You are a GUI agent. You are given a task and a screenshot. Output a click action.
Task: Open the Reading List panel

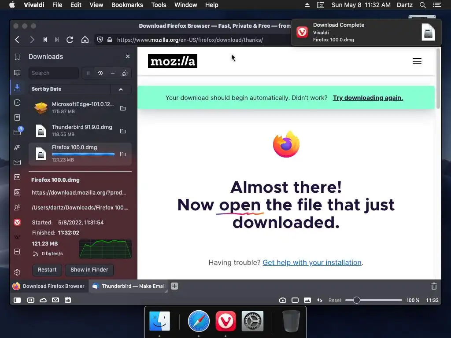point(17,73)
